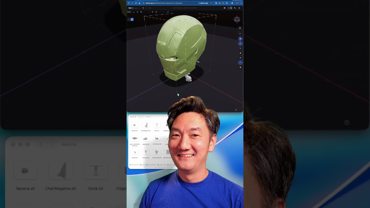
Task: Select the small white bunny model
Action: coord(188,78)
